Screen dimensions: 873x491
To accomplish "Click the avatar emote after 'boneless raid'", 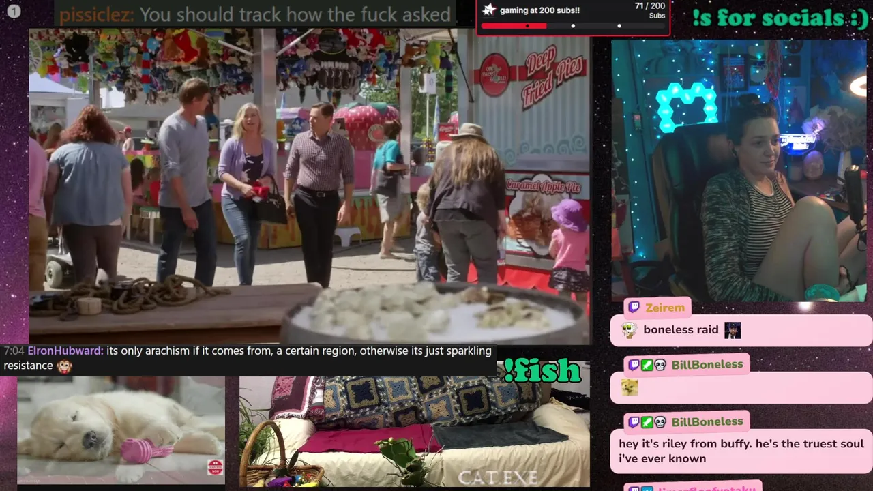I will (733, 330).
